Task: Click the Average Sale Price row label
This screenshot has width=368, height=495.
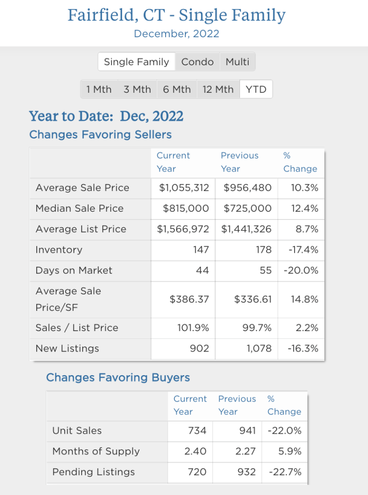Action: [82, 188]
